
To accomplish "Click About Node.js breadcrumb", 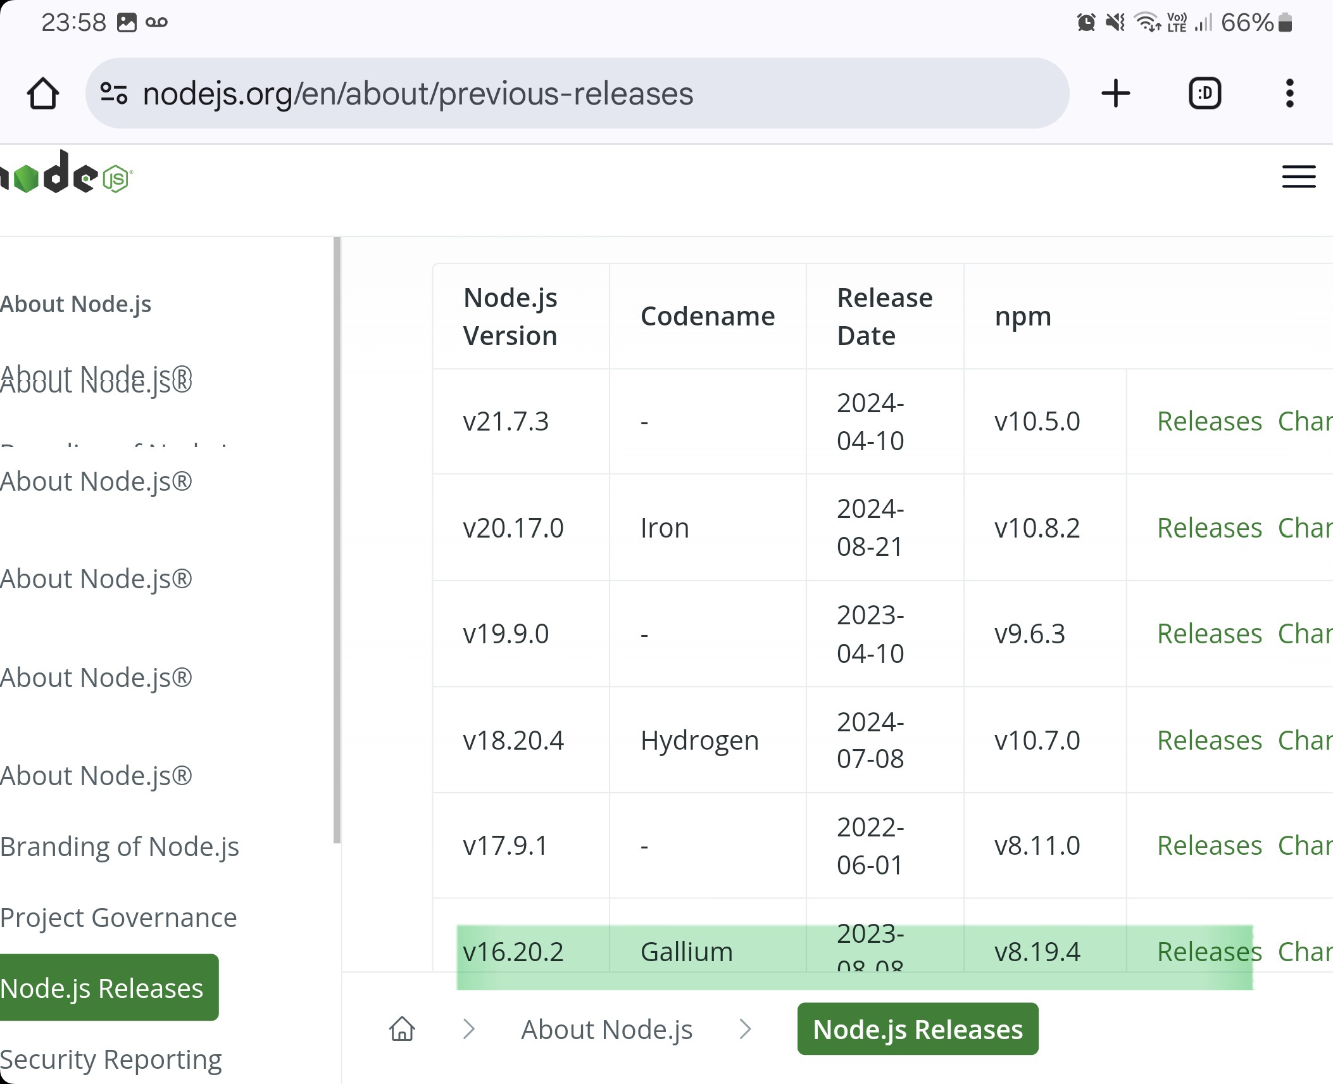I will (x=606, y=1030).
